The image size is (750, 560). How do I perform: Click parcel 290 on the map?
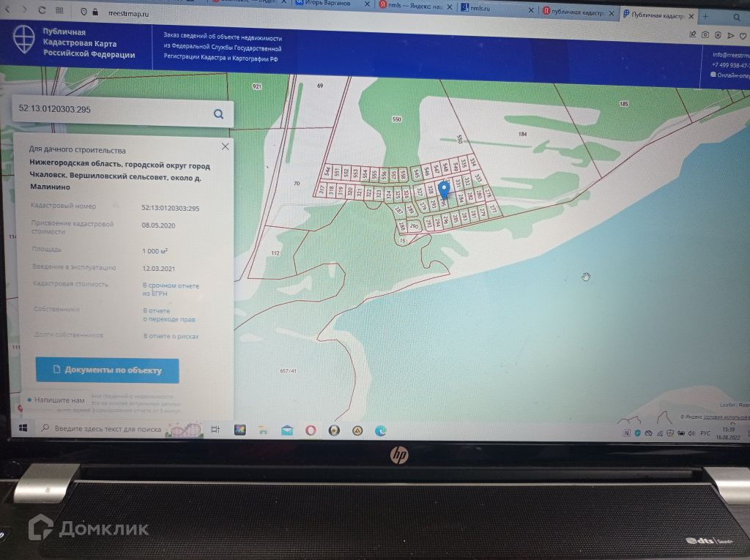click(415, 225)
